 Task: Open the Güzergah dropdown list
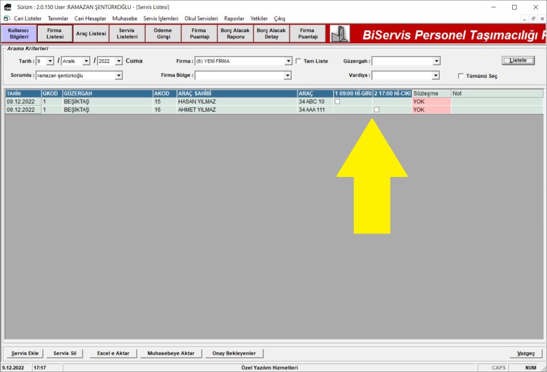point(436,61)
